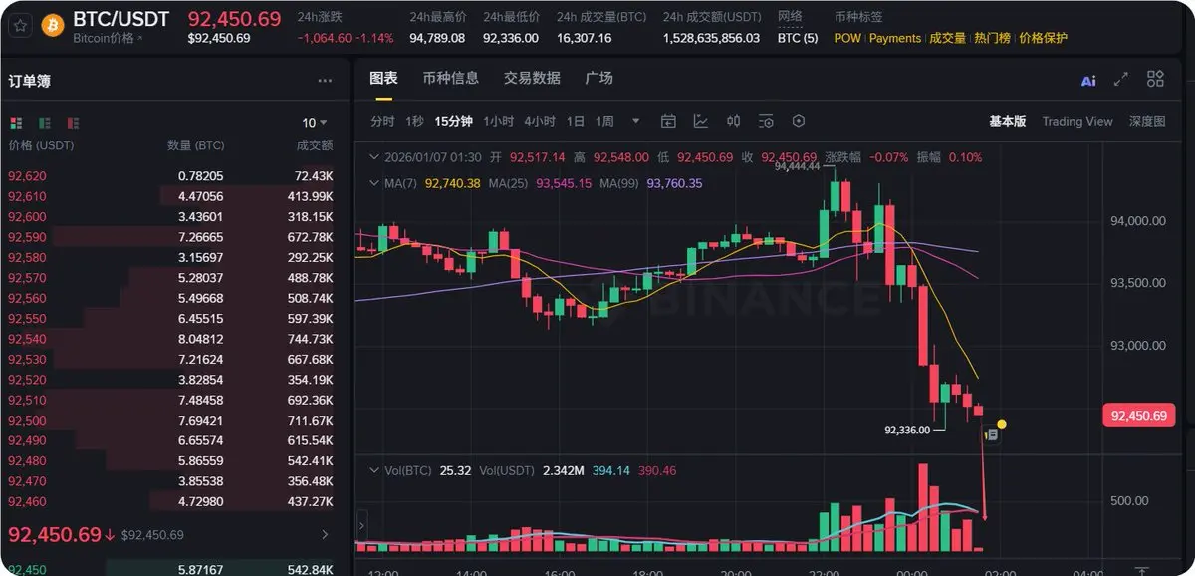This screenshot has width=1195, height=576.
Task: Click the 成交额 column header
Action: [x=315, y=145]
